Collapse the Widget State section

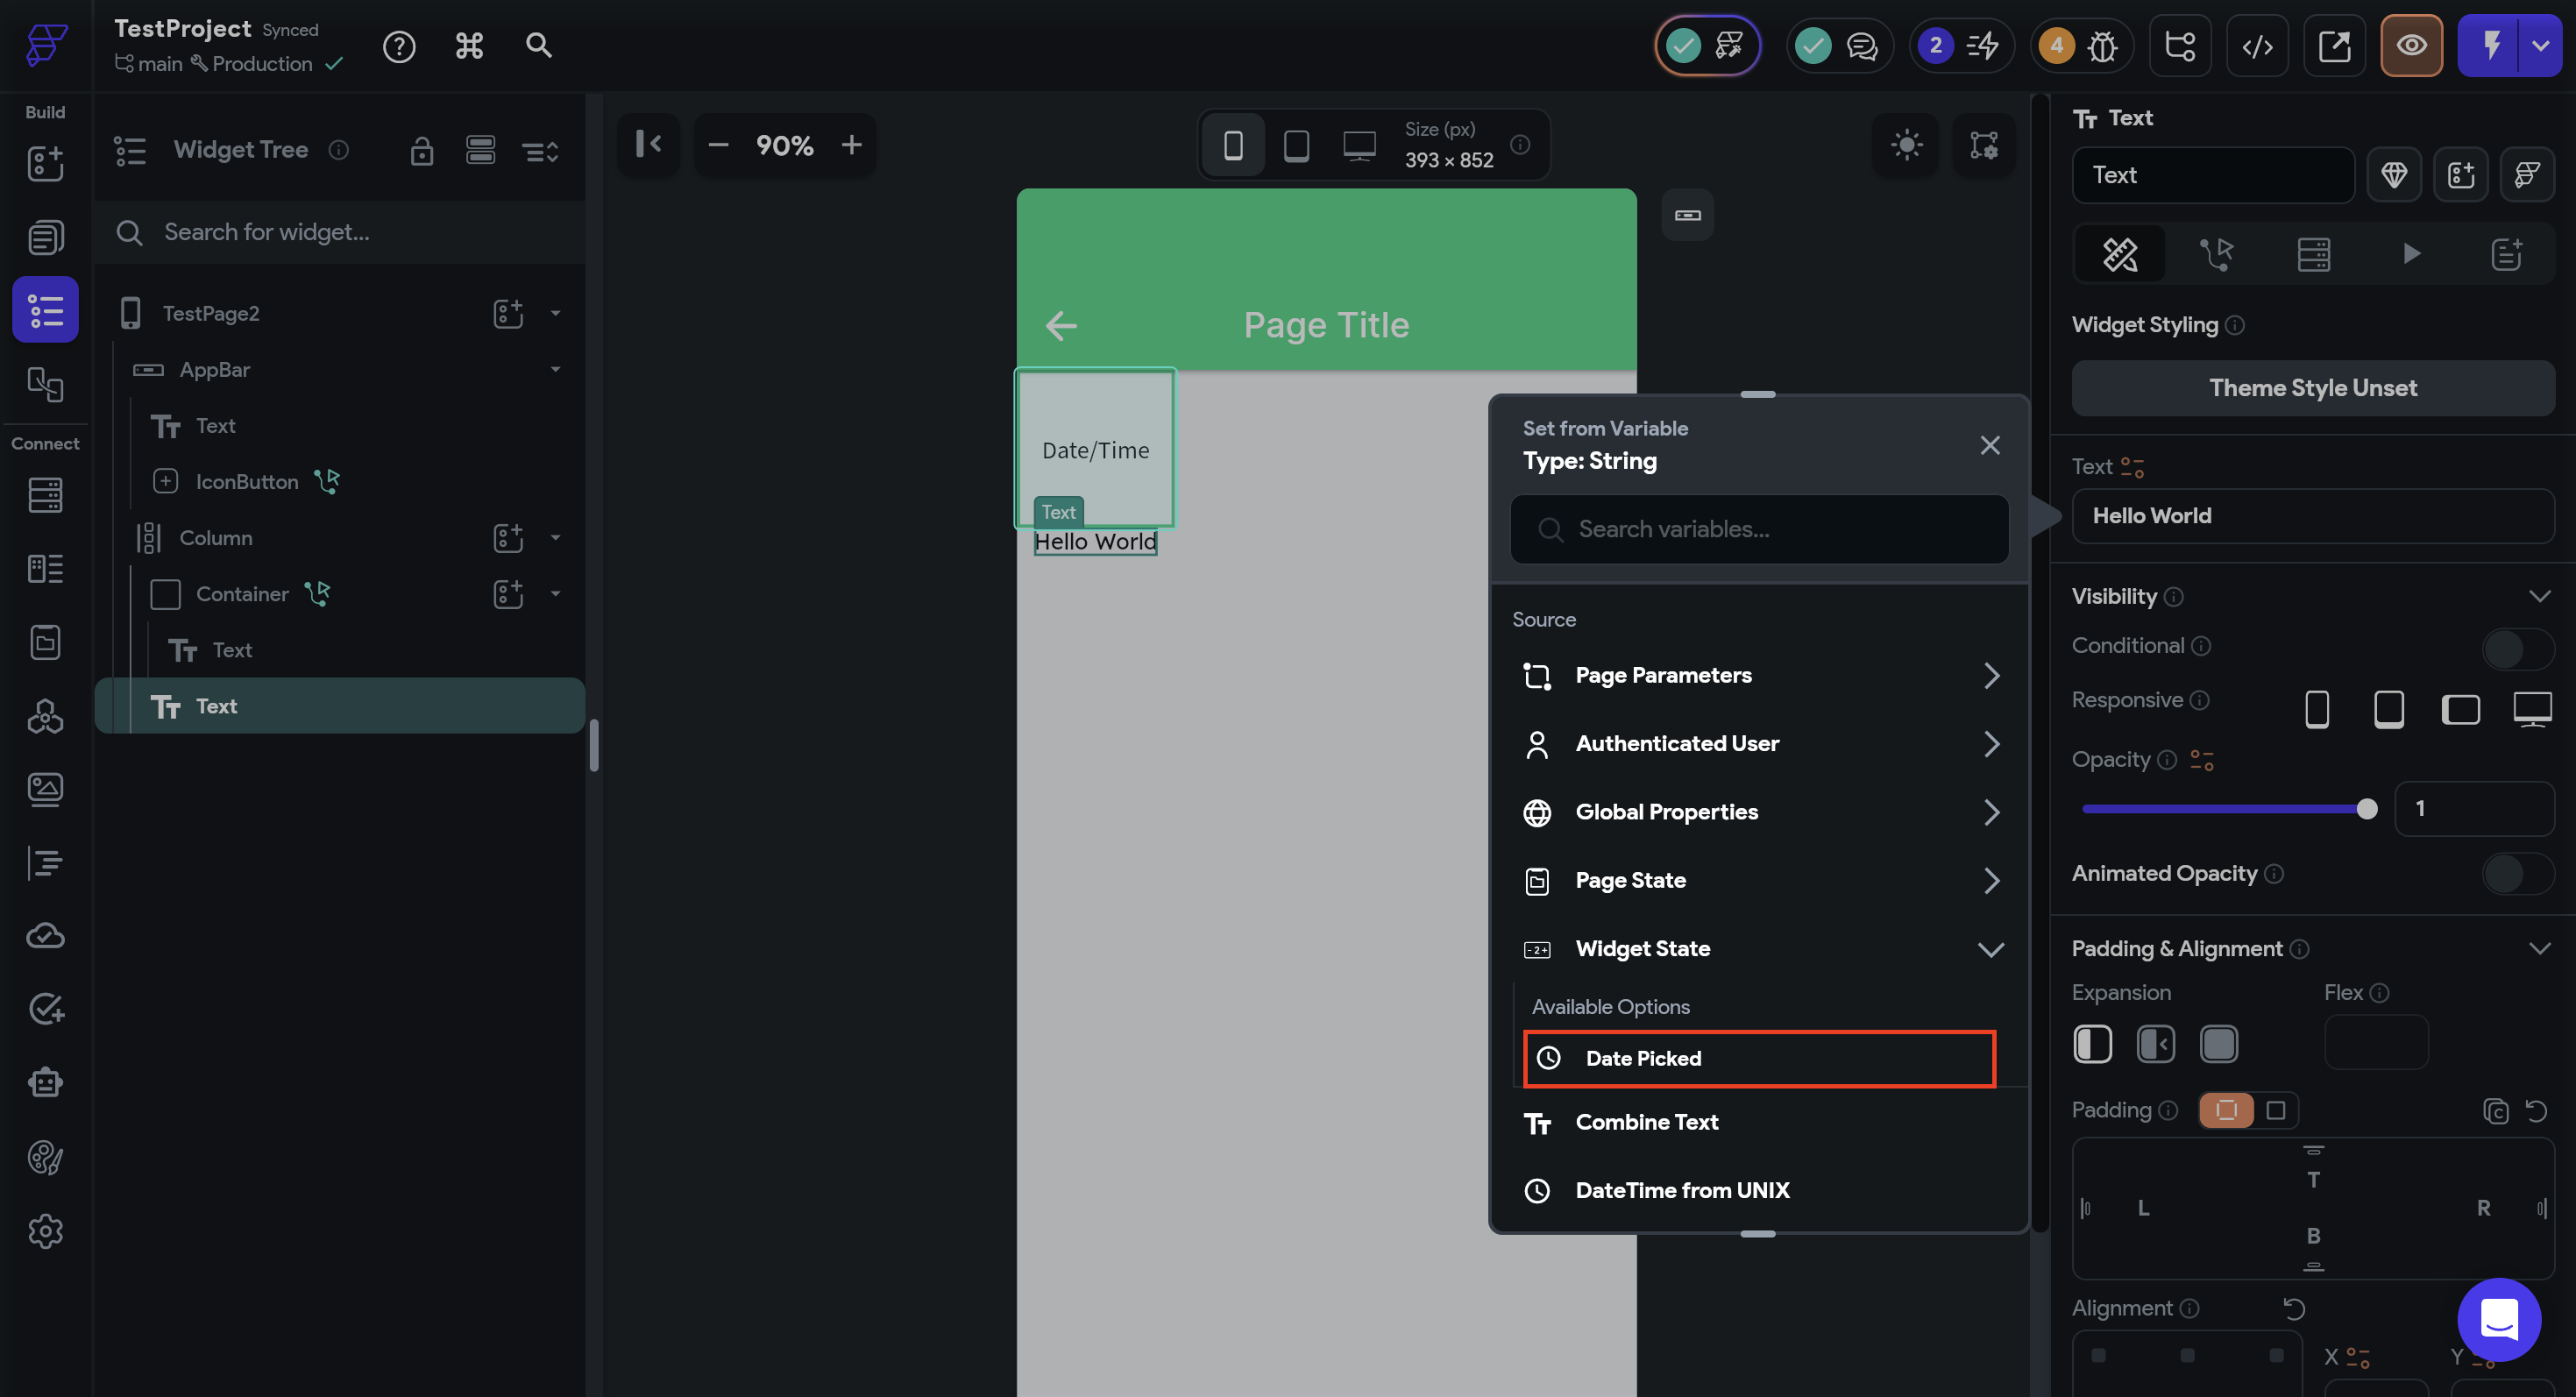point(1990,949)
